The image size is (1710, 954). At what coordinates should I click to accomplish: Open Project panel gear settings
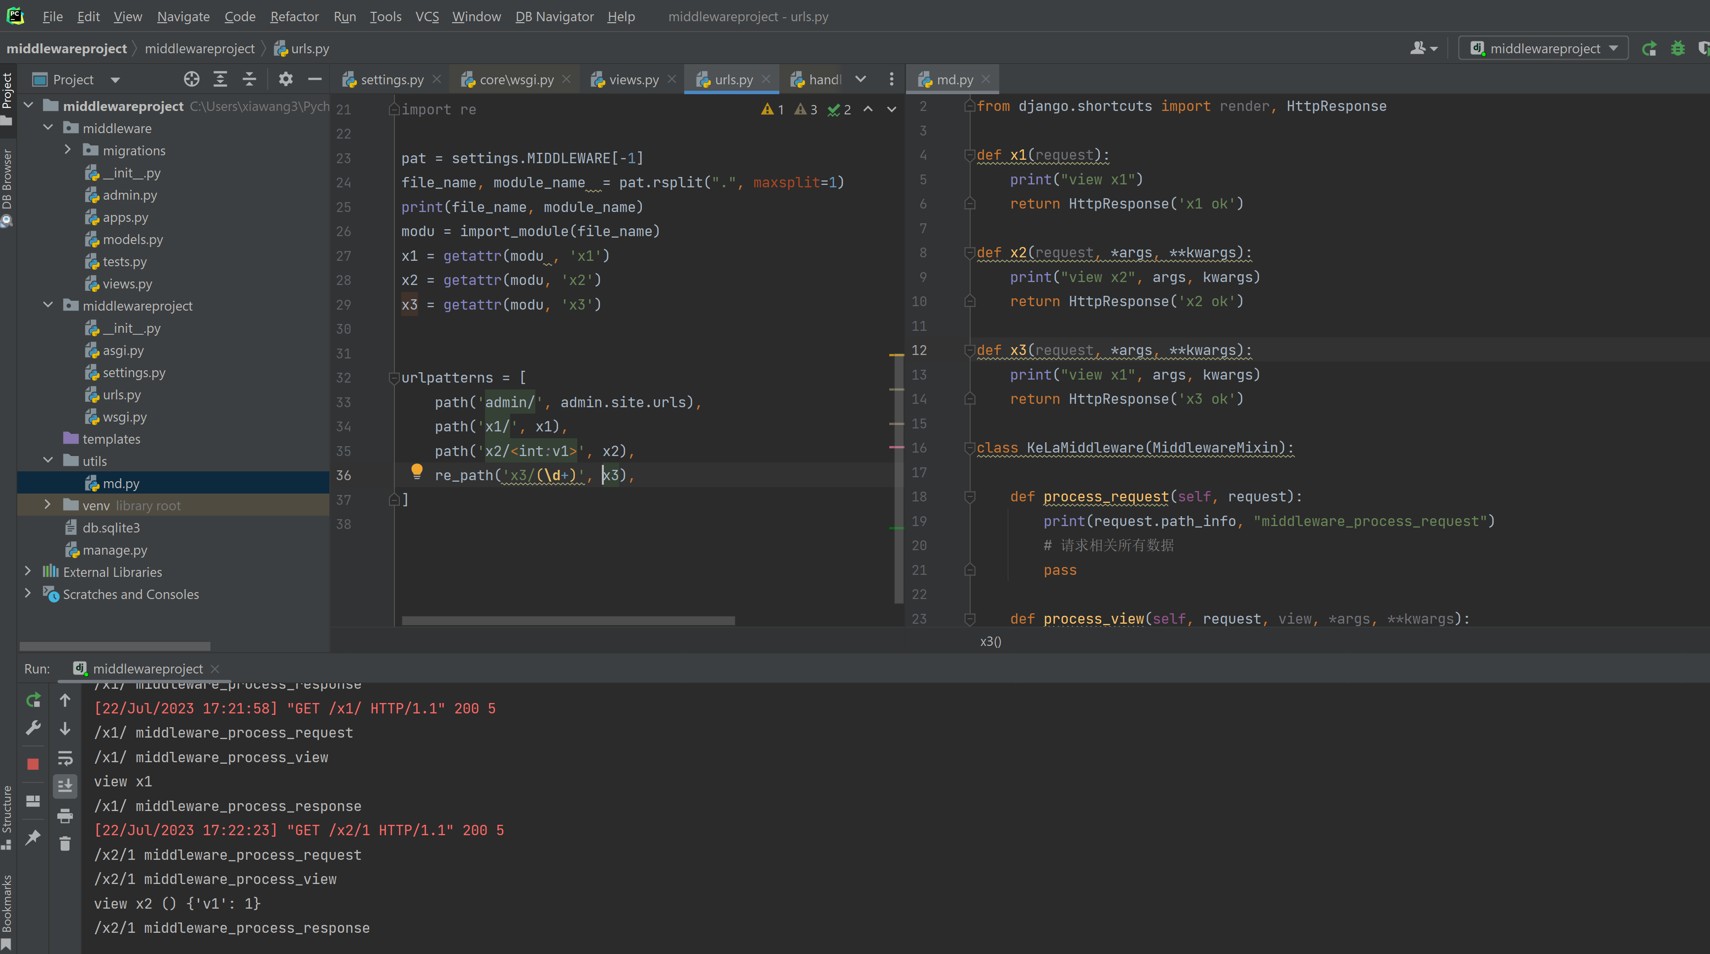pyautogui.click(x=285, y=80)
